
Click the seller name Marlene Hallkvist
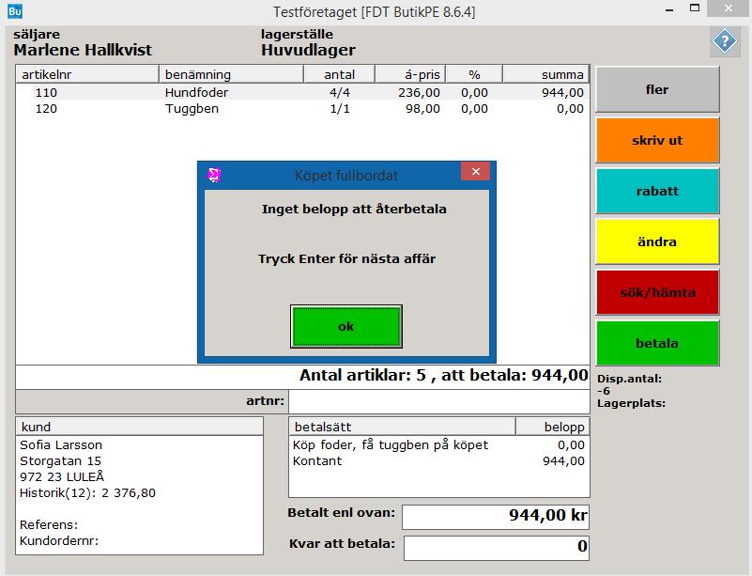point(83,50)
